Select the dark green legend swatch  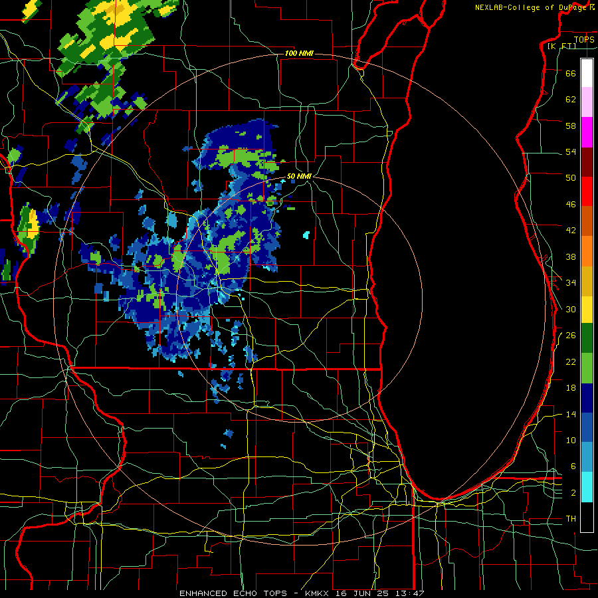coord(587,338)
